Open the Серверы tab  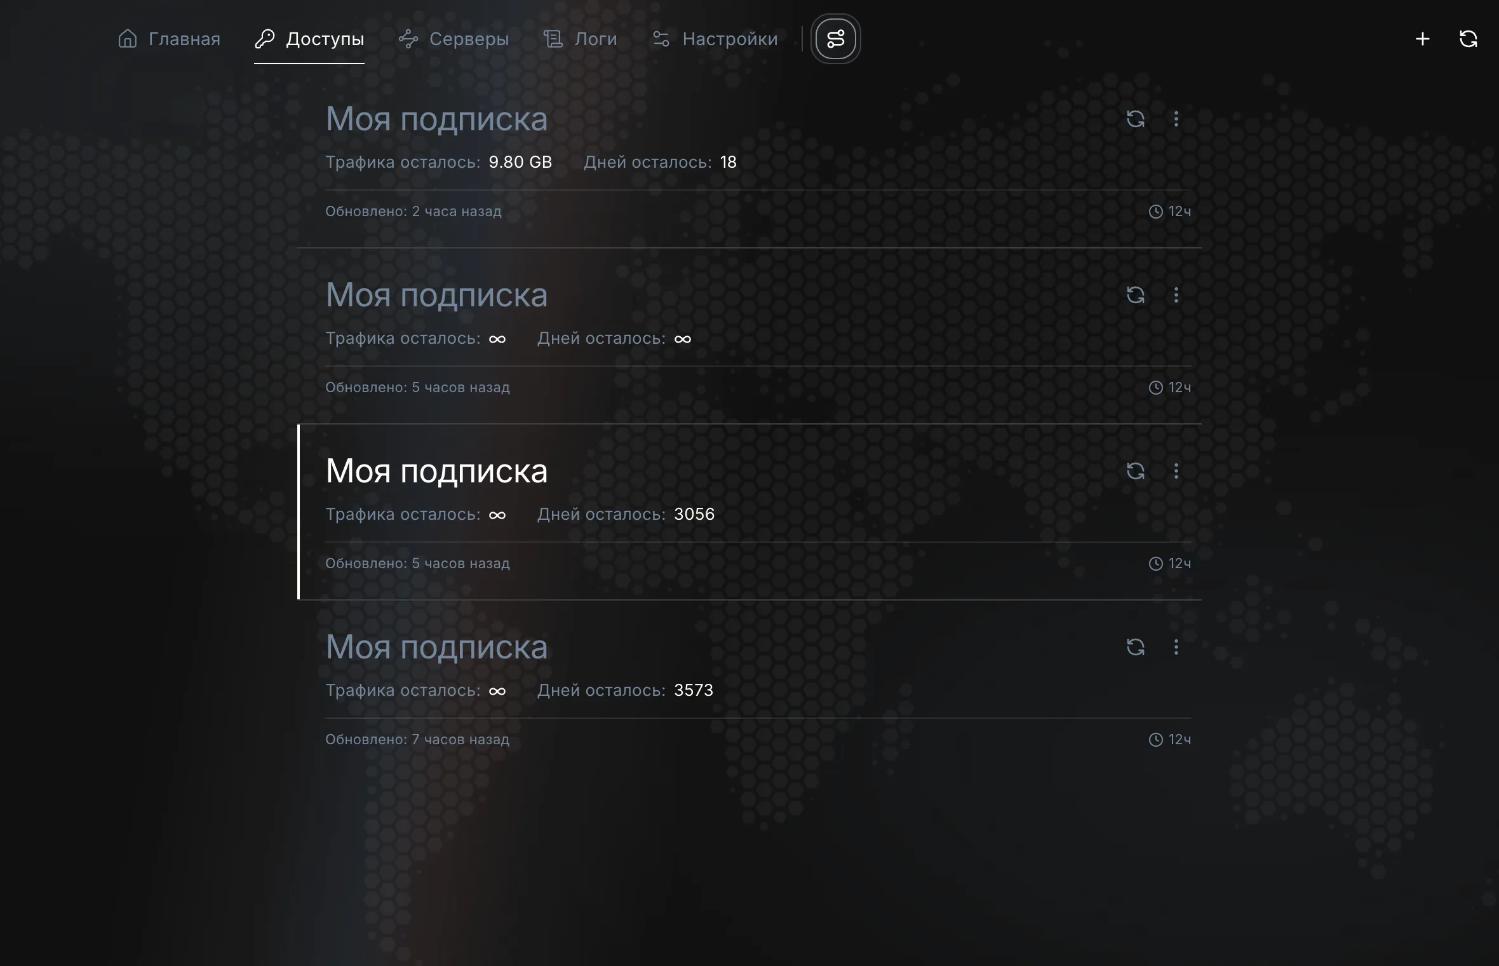click(454, 39)
